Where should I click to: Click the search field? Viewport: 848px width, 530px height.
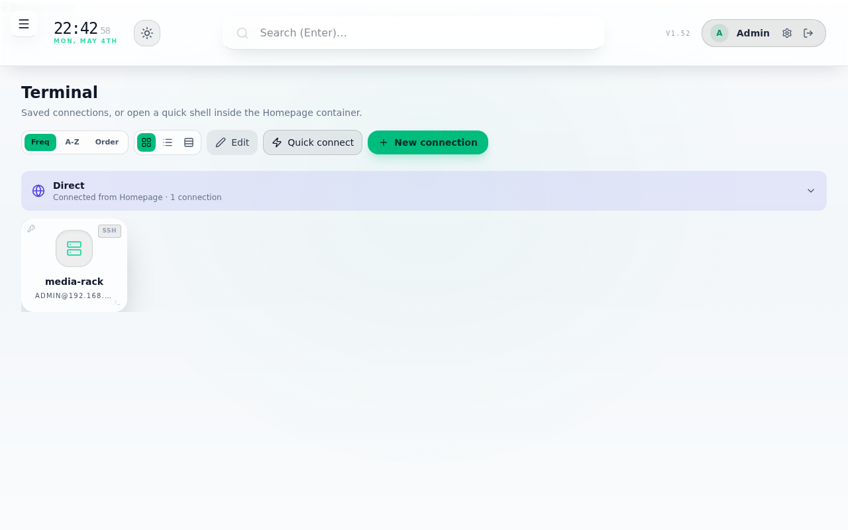pyautogui.click(x=413, y=33)
